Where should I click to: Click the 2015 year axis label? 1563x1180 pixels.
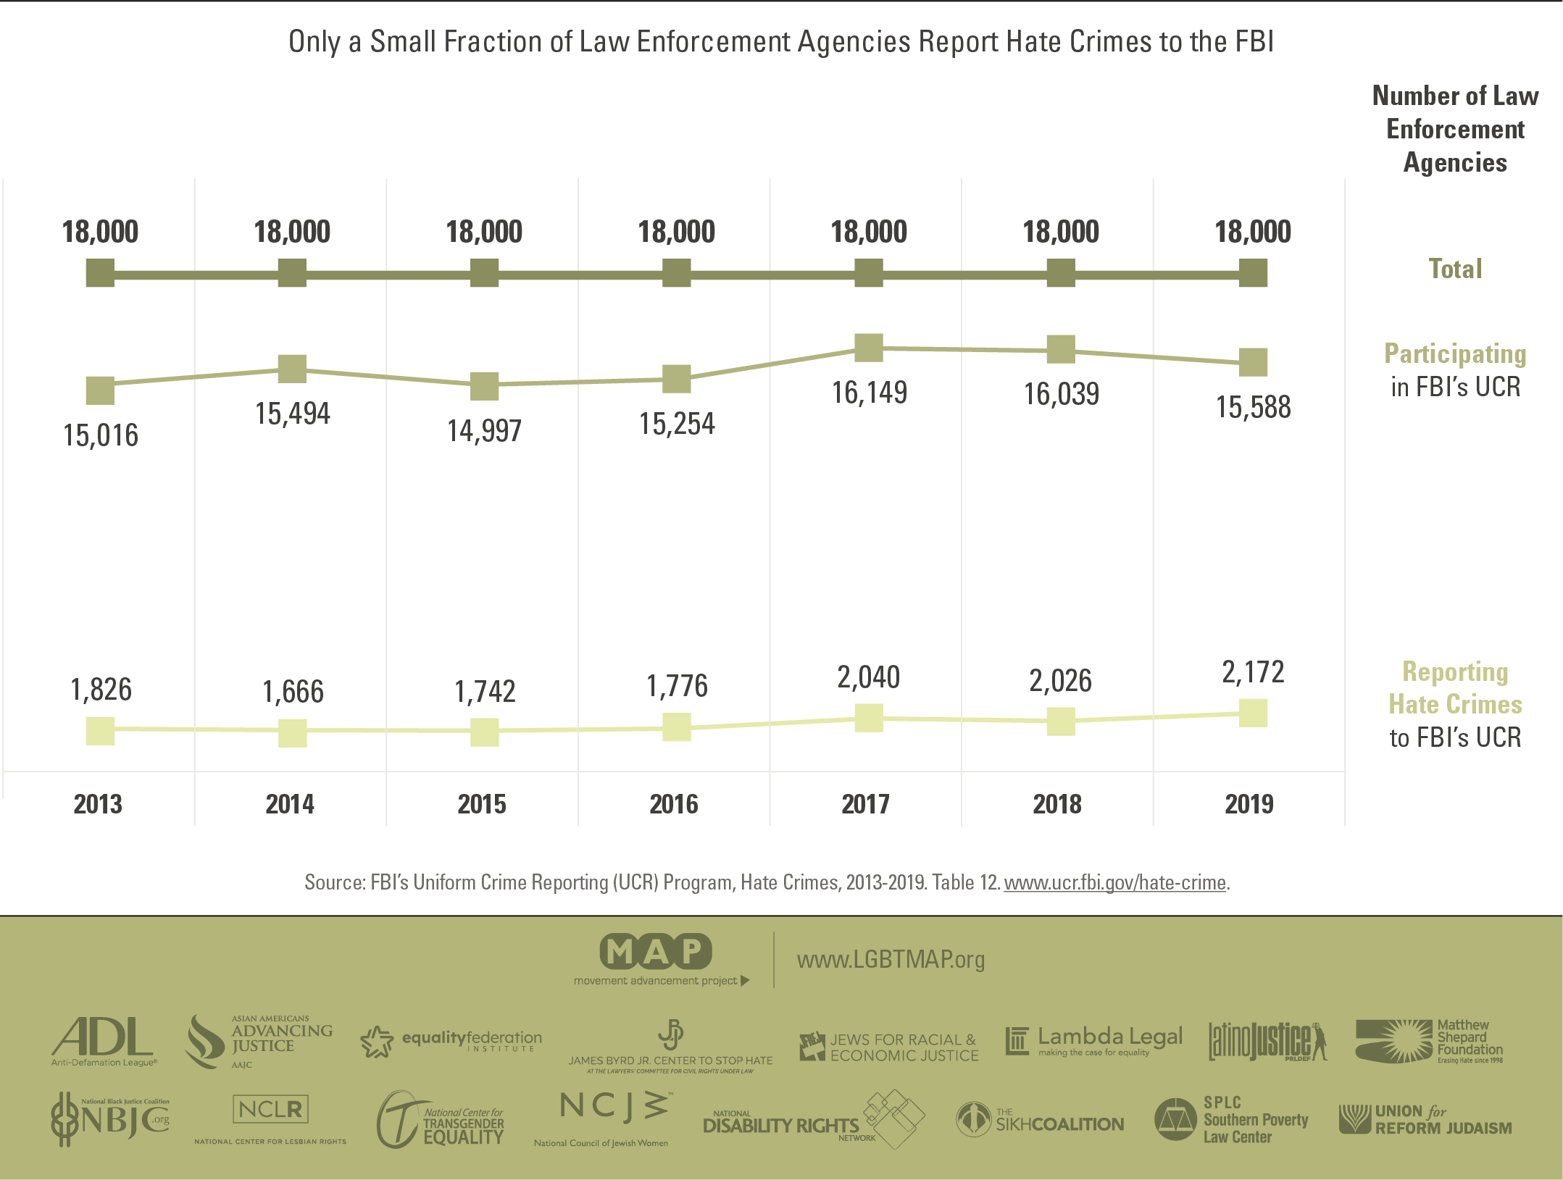482,804
